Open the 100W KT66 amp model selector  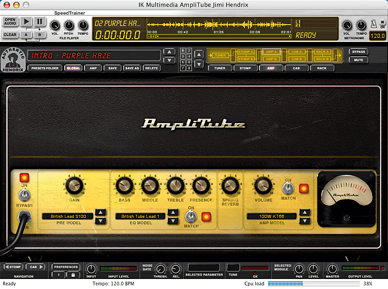coord(272,216)
